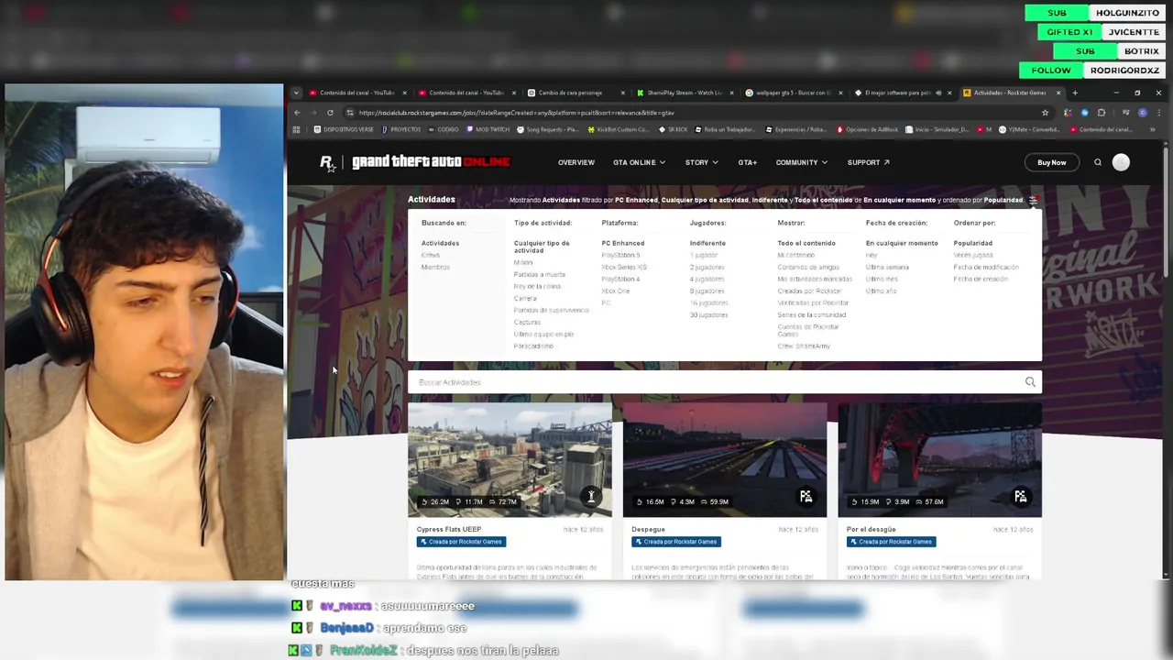Select Carrera activity type filter
The width and height of the screenshot is (1173, 660).
525,298
